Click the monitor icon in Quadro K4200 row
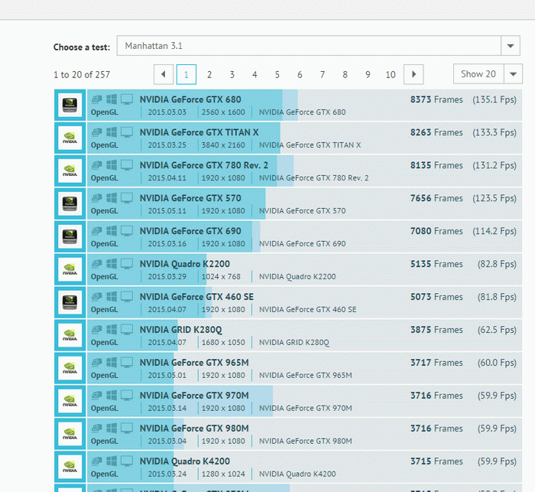The image size is (535, 492). tap(127, 461)
